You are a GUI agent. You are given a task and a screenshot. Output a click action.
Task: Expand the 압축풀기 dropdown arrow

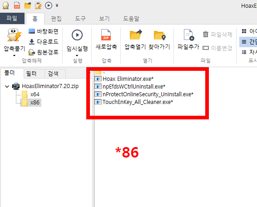(14, 56)
